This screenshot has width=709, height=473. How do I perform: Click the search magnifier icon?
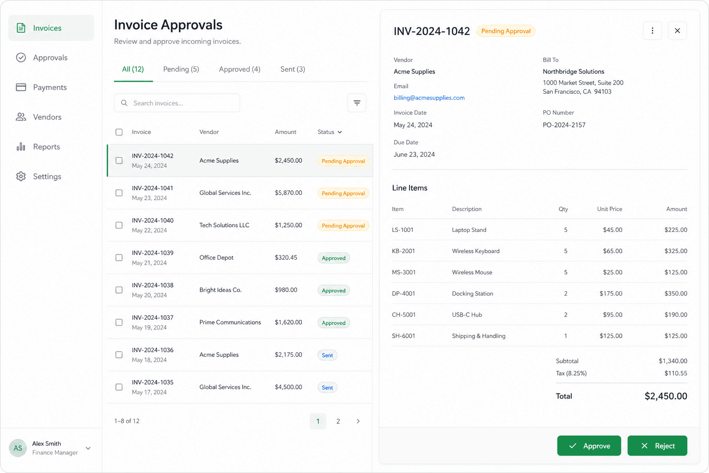tap(124, 103)
